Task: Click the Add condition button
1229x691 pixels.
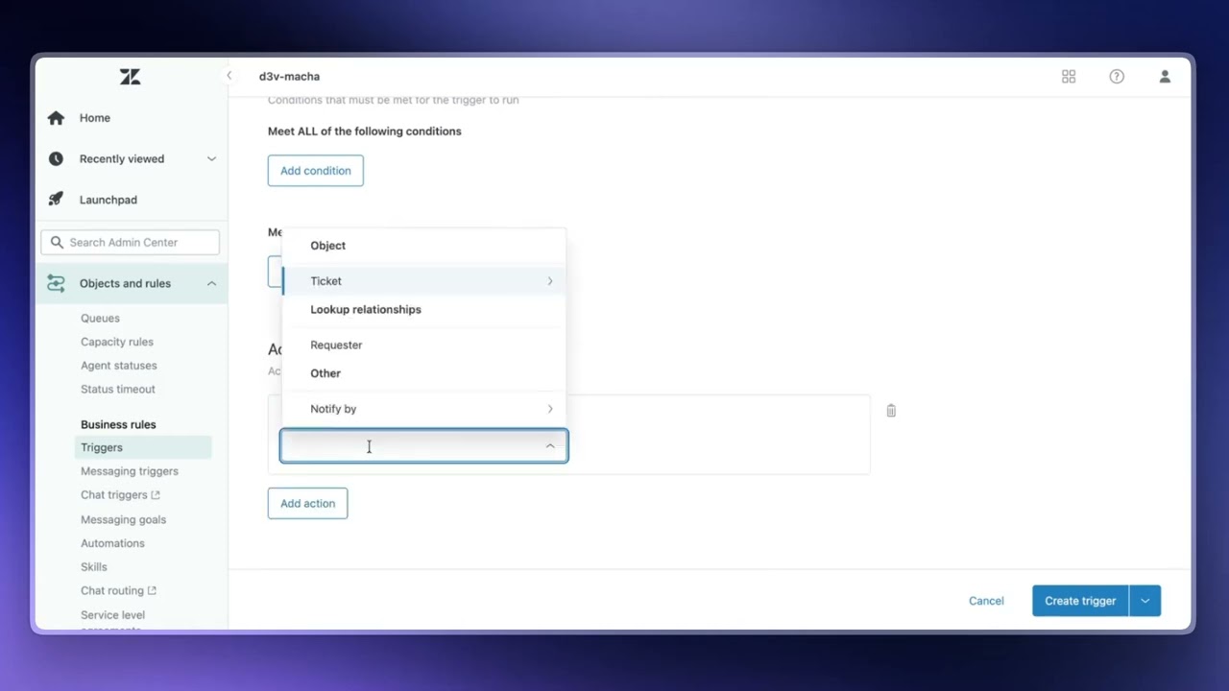Action: coord(316,171)
